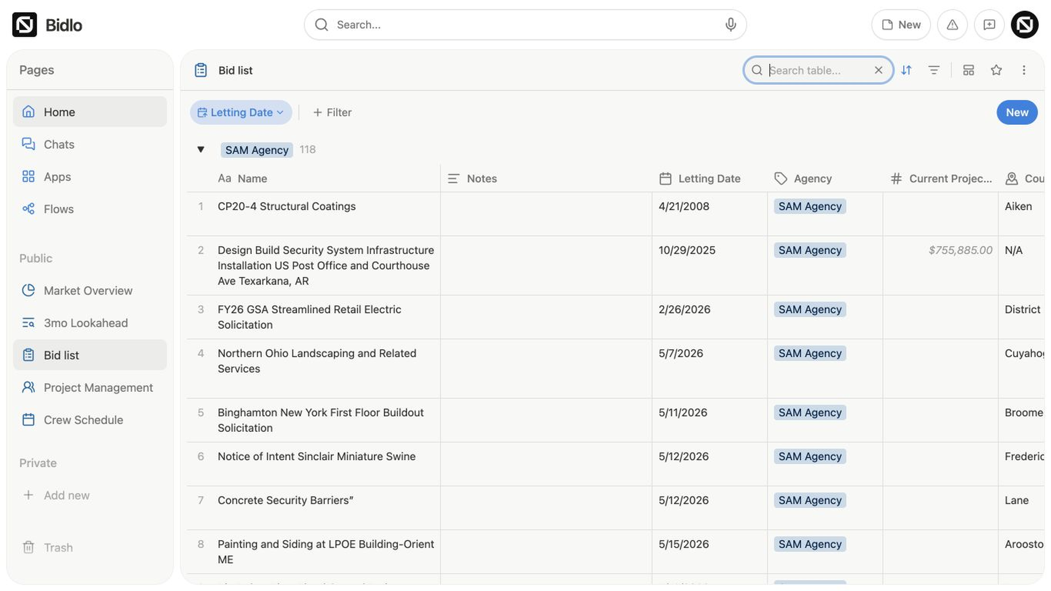Open Painting and Siding at LPOE row
Screen dimensions: 1051x591
(326, 552)
